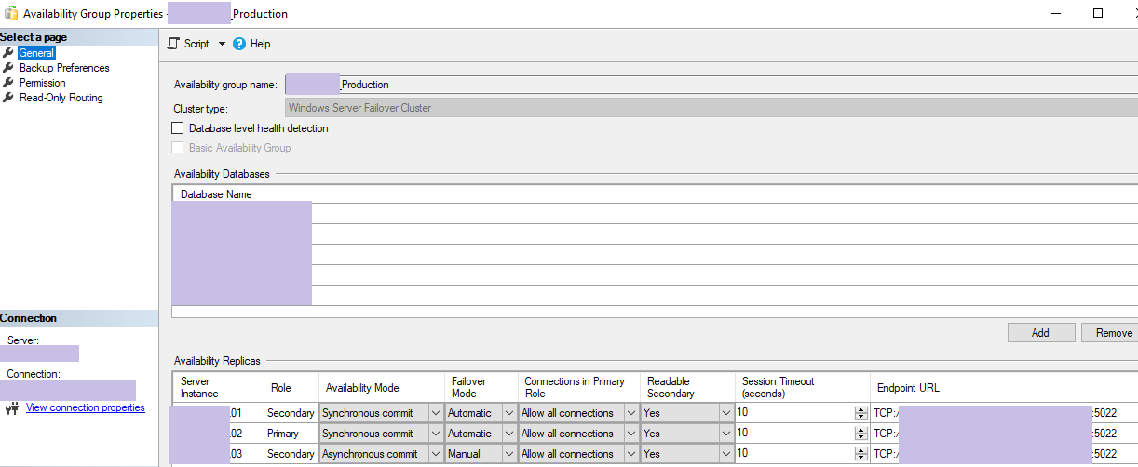Click the wrench icon beside Permission
Viewport: 1138px width, 467px height.
pyautogui.click(x=9, y=83)
